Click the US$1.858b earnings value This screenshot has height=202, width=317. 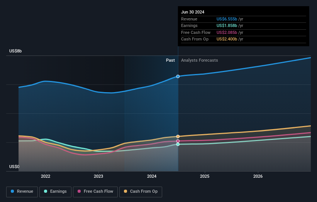(x=227, y=25)
